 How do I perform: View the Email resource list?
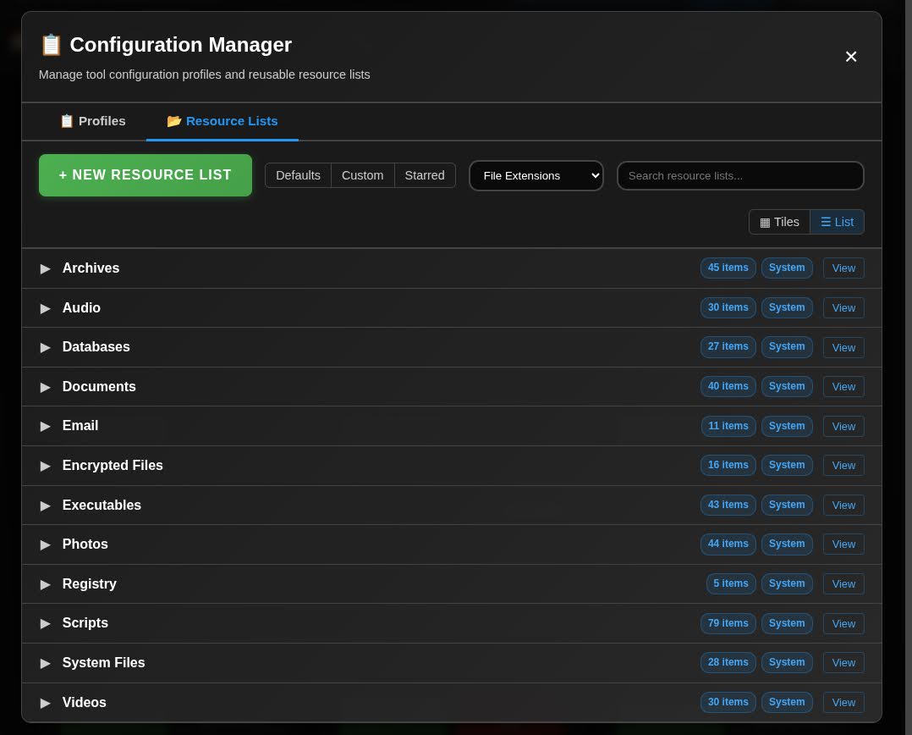pos(843,426)
